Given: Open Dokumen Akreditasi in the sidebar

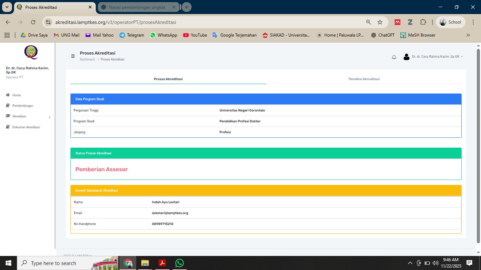Looking at the screenshot, I should (x=26, y=127).
